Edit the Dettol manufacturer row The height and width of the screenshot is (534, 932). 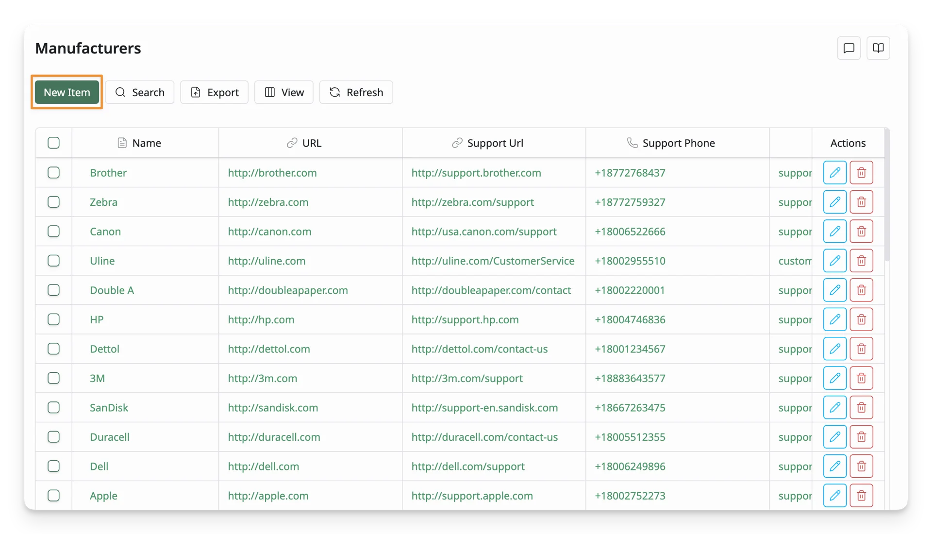coord(835,349)
